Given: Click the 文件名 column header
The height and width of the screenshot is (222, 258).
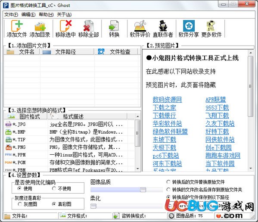Looking at the screenshot, I should click(x=22, y=52).
